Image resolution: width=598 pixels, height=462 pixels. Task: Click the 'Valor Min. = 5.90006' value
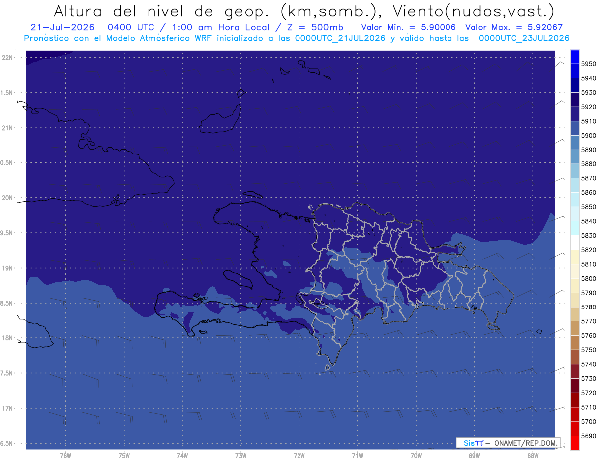click(408, 27)
